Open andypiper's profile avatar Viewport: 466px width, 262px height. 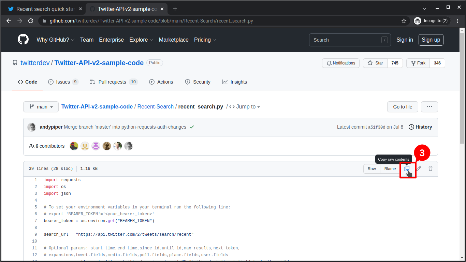[31, 127]
